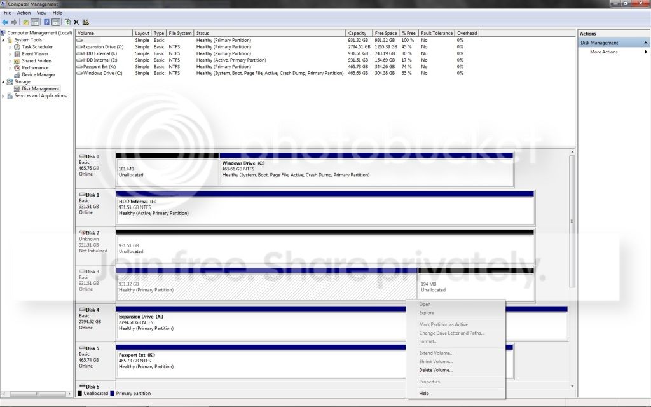This screenshot has width=651, height=407.
Task: Expand the Performance node
Action: [x=10, y=68]
